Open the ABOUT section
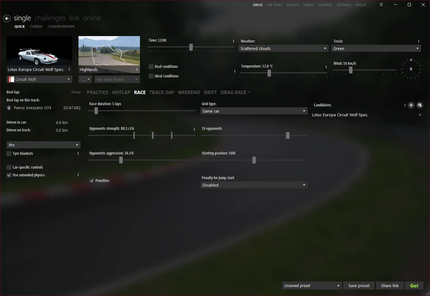The width and height of the screenshot is (430, 296). click(x=361, y=5)
